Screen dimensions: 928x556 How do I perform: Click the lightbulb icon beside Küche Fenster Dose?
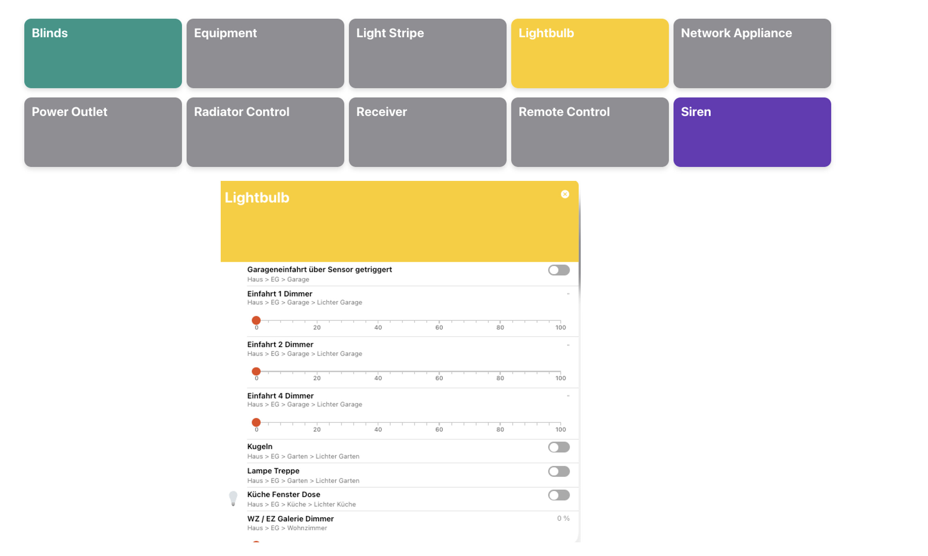(x=233, y=498)
